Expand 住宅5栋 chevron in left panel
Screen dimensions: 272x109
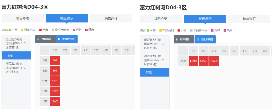click(25, 68)
